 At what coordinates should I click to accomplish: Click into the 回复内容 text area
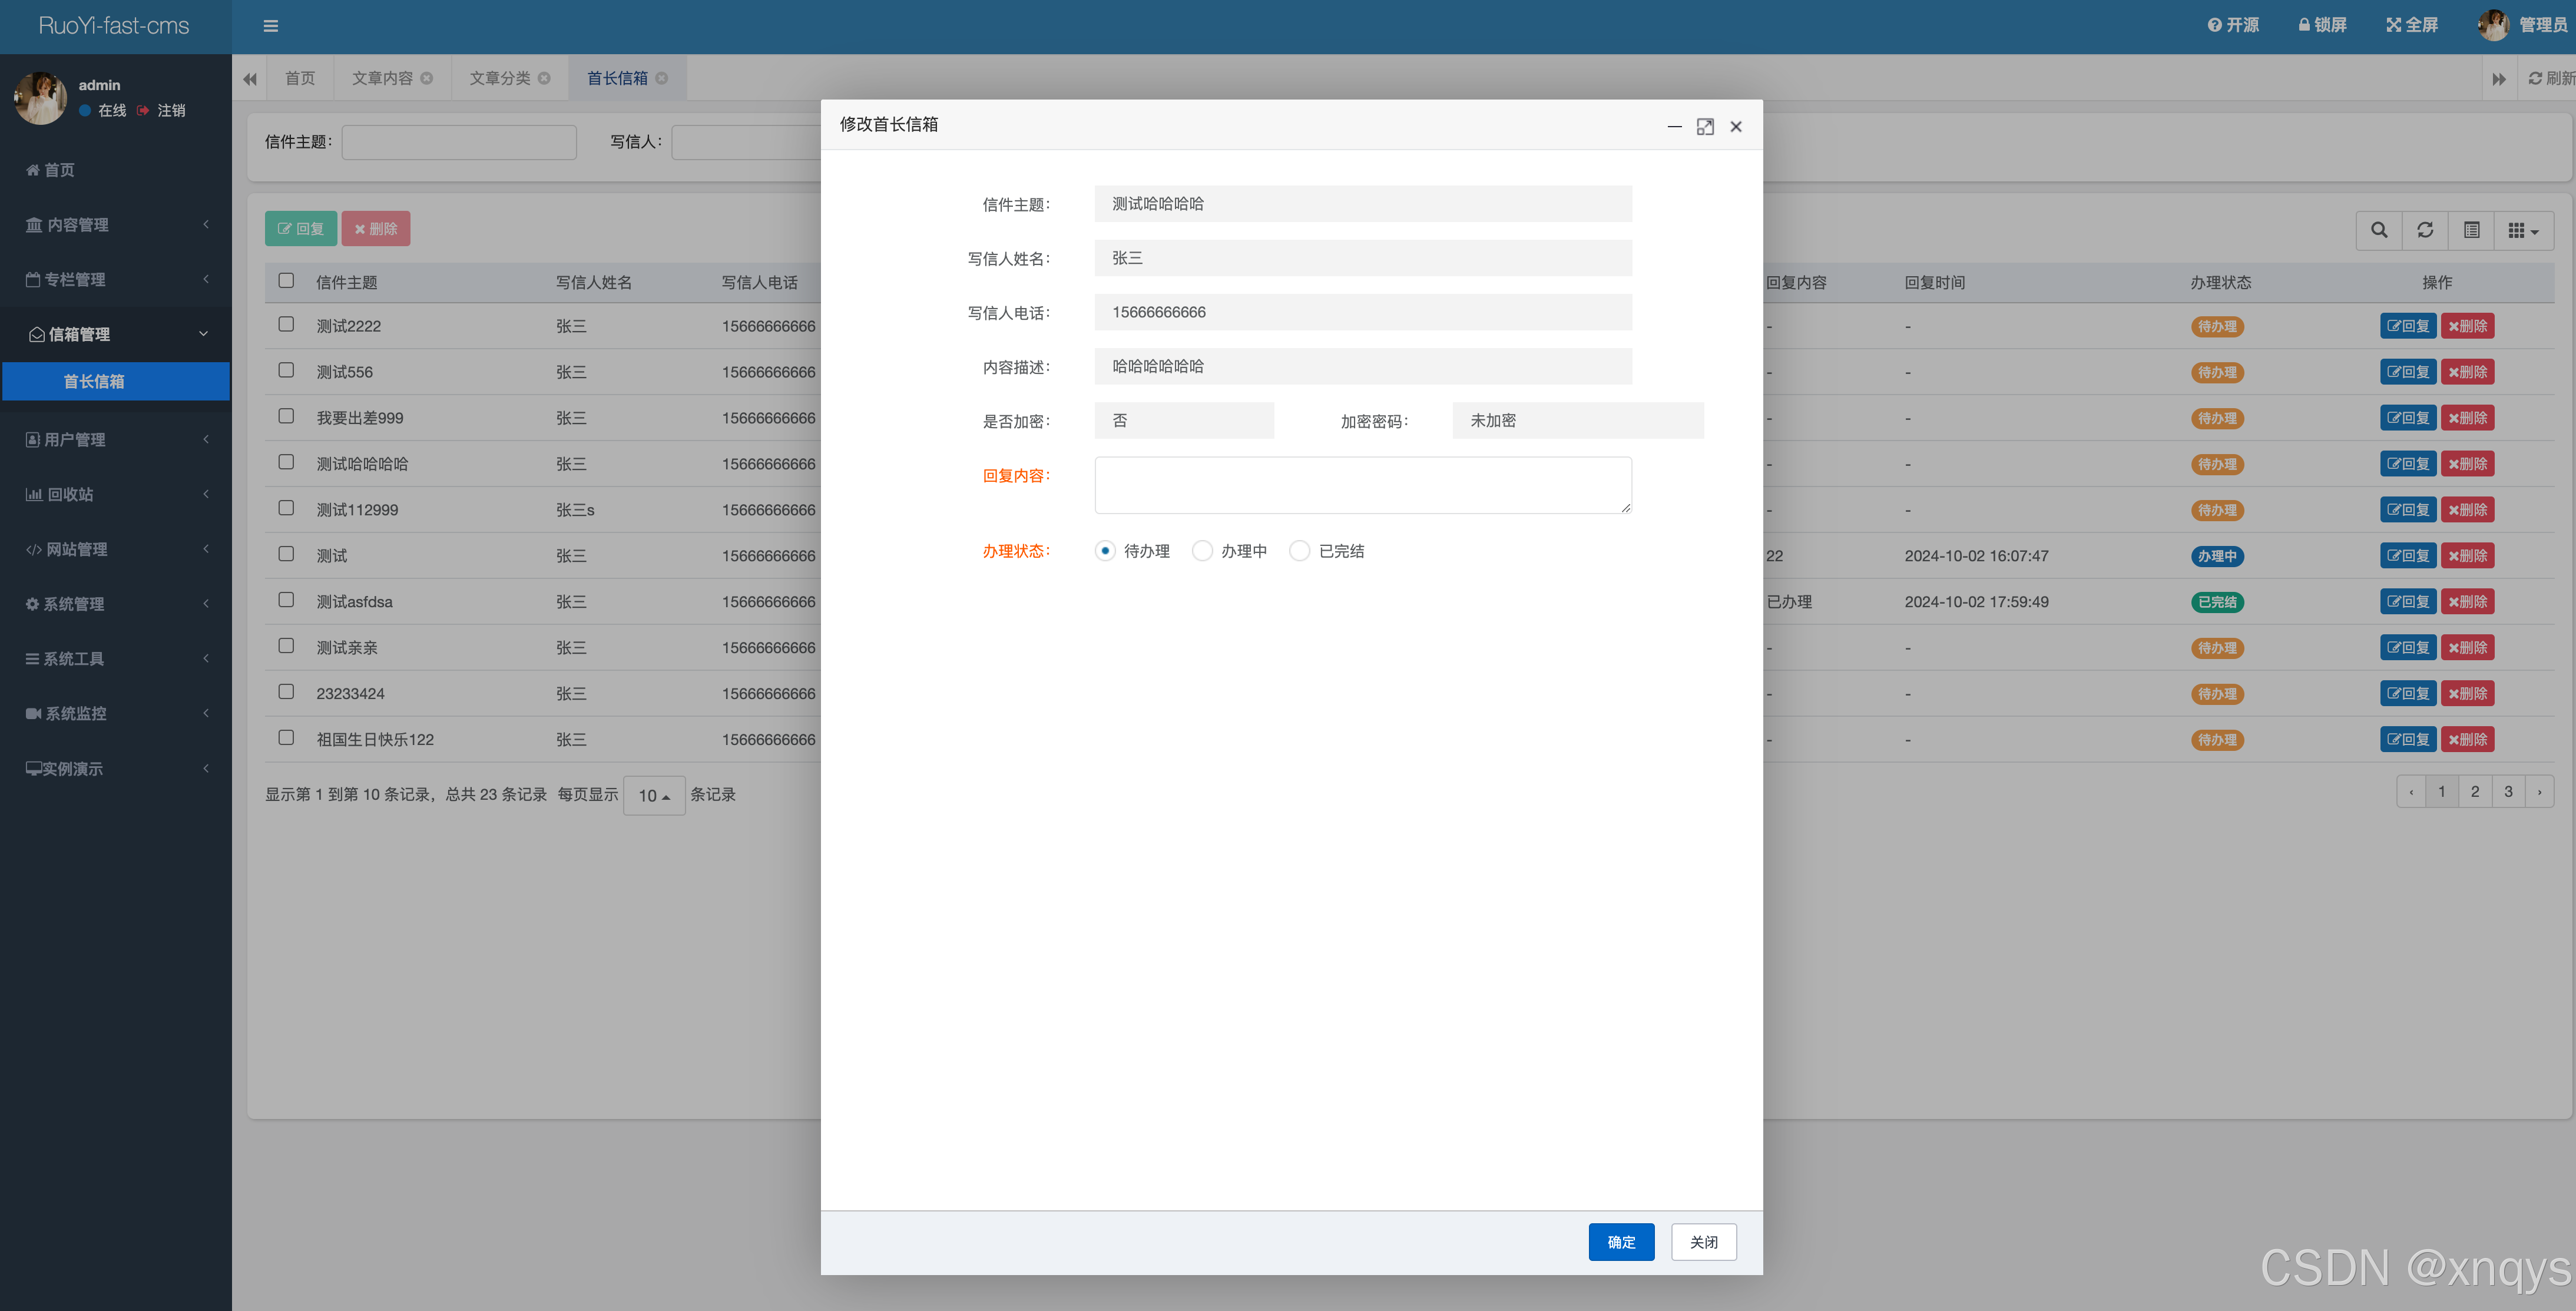[1362, 485]
